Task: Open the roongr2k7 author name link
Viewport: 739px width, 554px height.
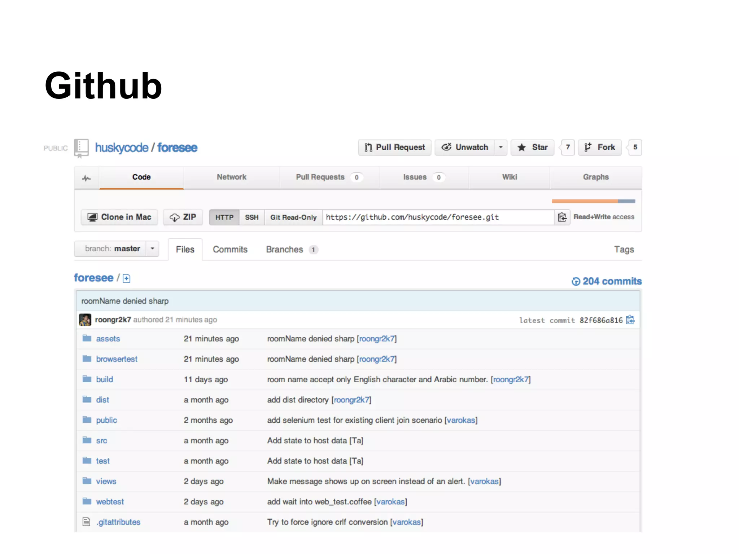Action: 113,320
